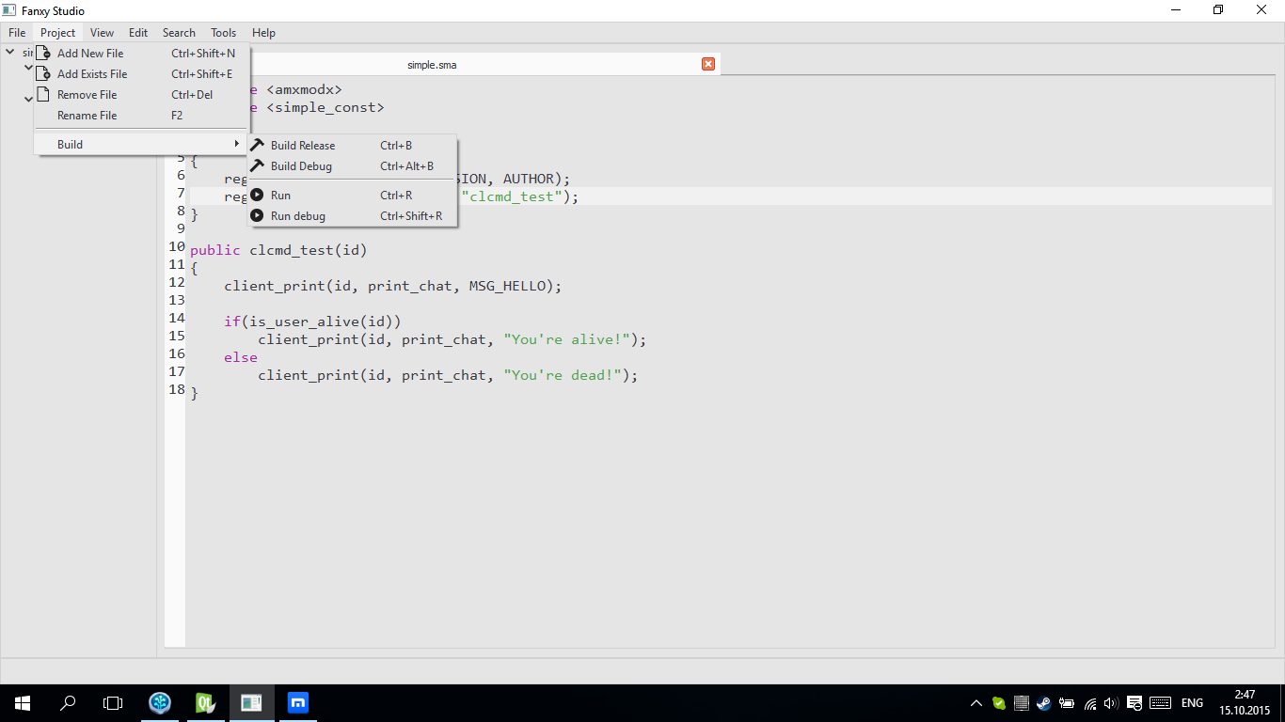Open Steam from the system tray
1285x722 pixels.
point(1044,703)
